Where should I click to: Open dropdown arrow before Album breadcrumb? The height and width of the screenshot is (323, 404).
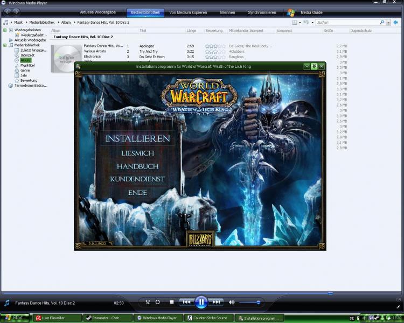(x=58, y=23)
